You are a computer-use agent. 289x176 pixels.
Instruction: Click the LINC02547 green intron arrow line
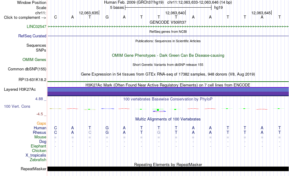pyautogui.click(x=168, y=27)
